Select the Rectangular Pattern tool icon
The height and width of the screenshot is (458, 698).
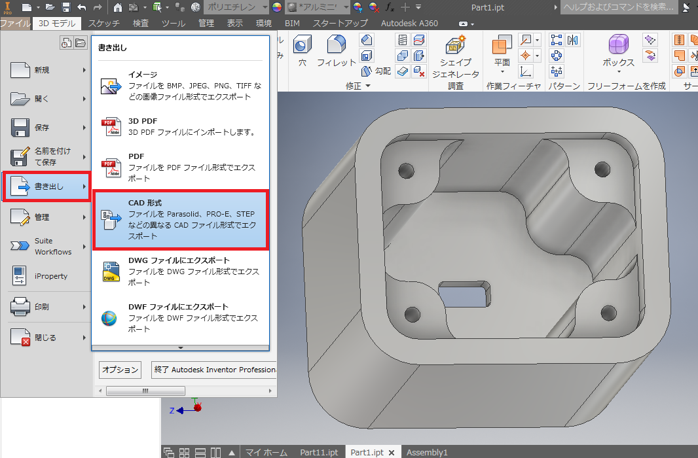coord(557,40)
